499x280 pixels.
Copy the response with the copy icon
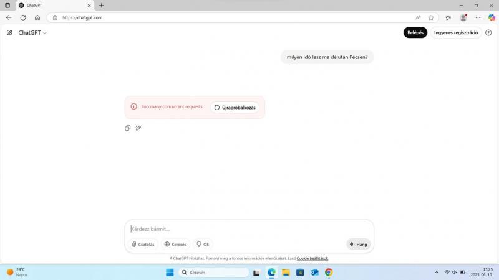(x=128, y=128)
